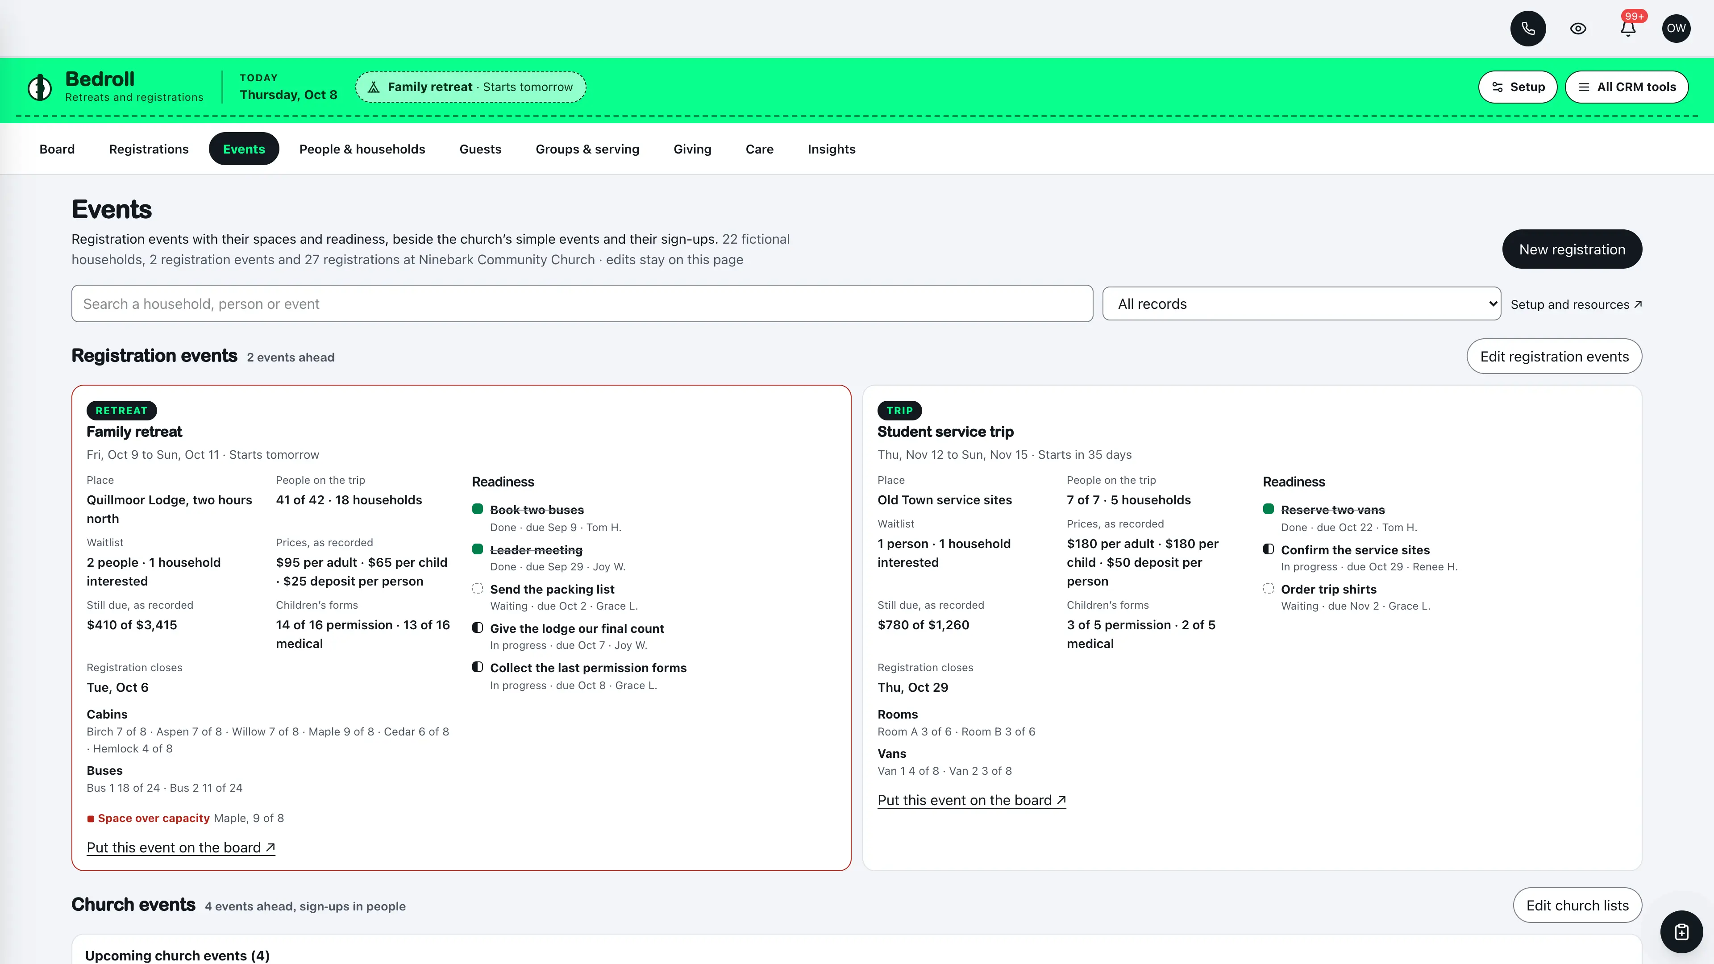
Task: Click the Send the packing list status marker
Action: coord(477,588)
